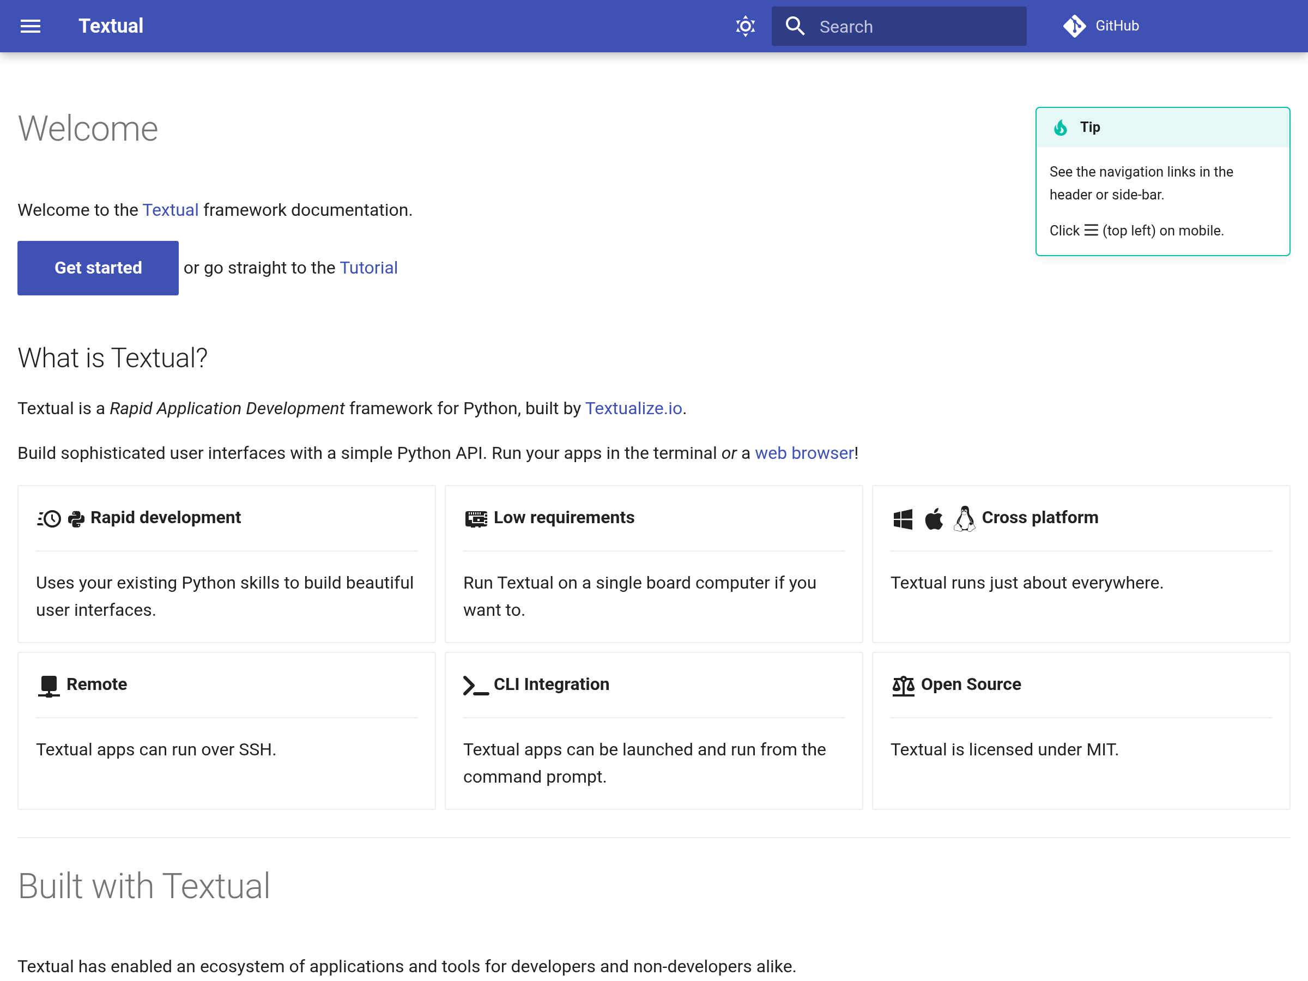Follow the Textual link in welcome sentence
This screenshot has width=1308, height=981.
click(x=170, y=210)
